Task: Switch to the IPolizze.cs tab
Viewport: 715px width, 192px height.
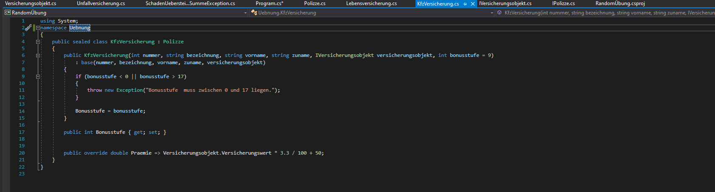Action: [x=563, y=3]
